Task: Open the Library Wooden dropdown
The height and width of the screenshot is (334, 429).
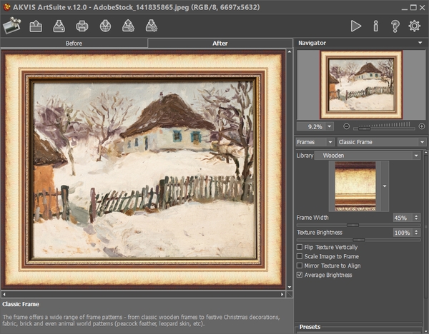Action: [x=368, y=156]
